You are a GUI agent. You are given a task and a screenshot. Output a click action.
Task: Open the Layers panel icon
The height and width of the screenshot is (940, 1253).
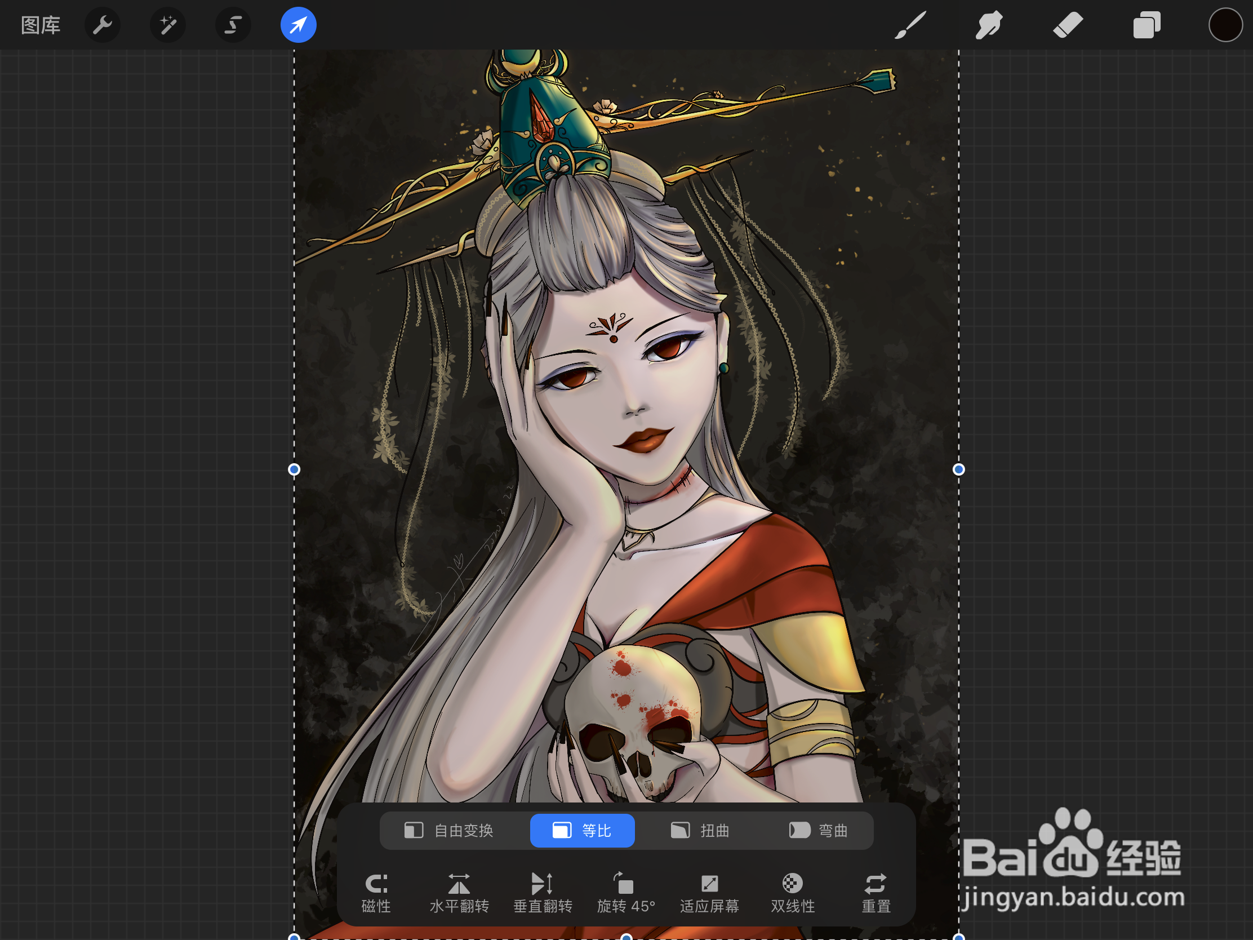click(1147, 25)
